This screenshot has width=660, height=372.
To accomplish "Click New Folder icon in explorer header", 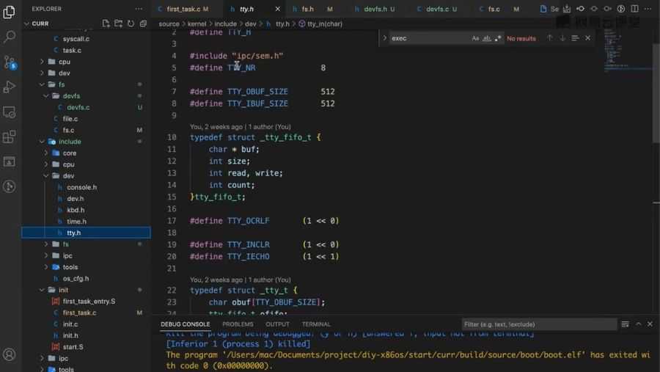I will (x=118, y=23).
